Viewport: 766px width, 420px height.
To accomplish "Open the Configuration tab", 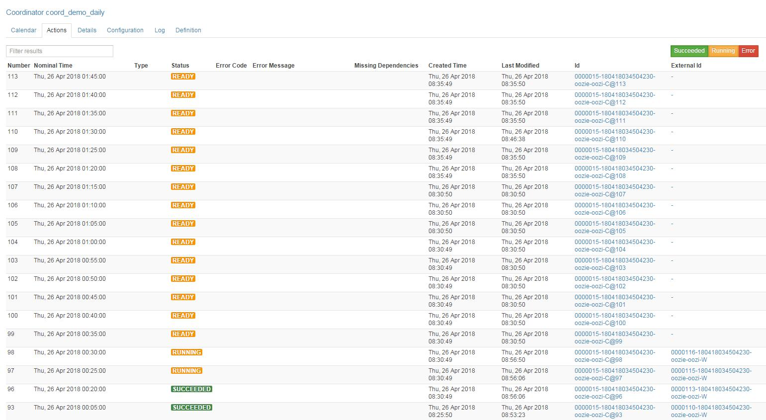I will 125,30.
